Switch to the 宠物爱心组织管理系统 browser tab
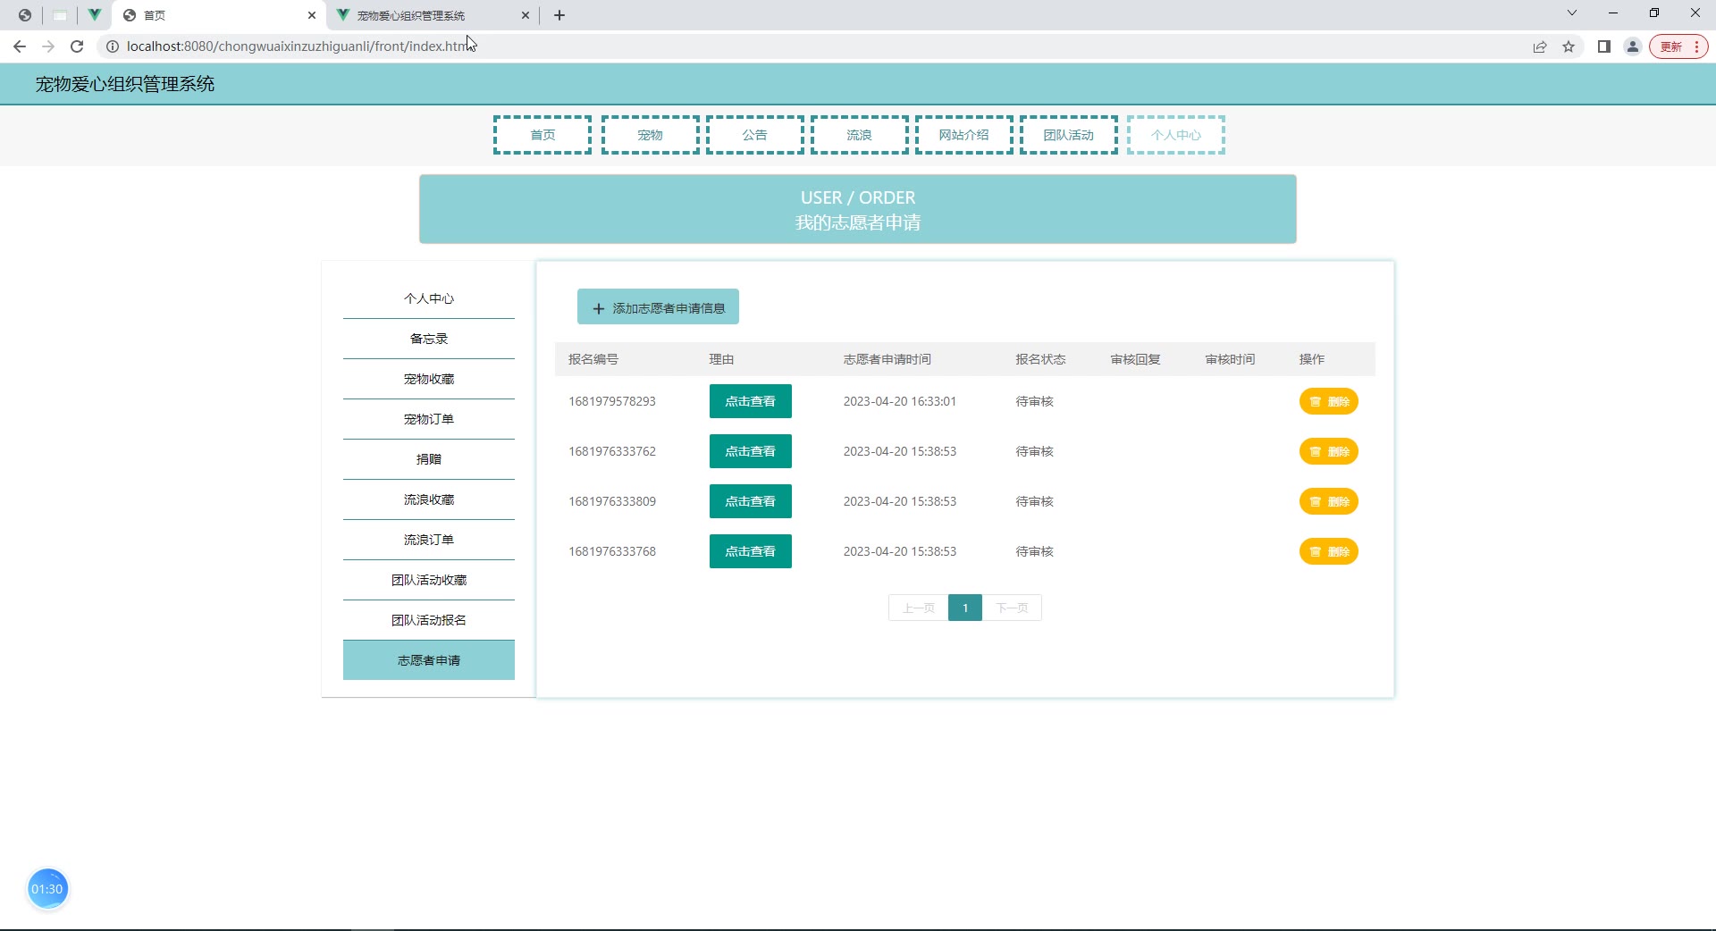This screenshot has height=931, width=1716. [x=420, y=15]
